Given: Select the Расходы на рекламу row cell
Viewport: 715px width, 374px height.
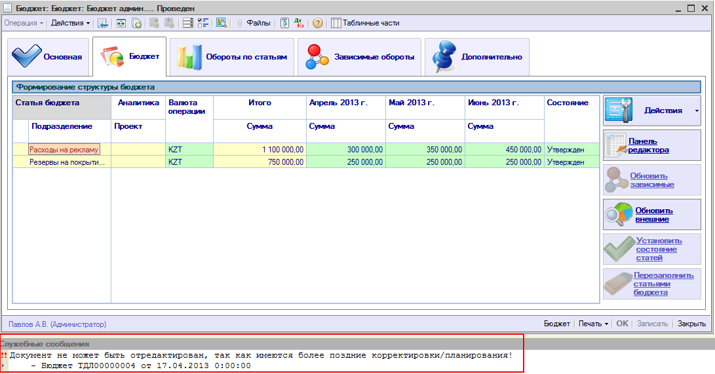Looking at the screenshot, I should (64, 150).
